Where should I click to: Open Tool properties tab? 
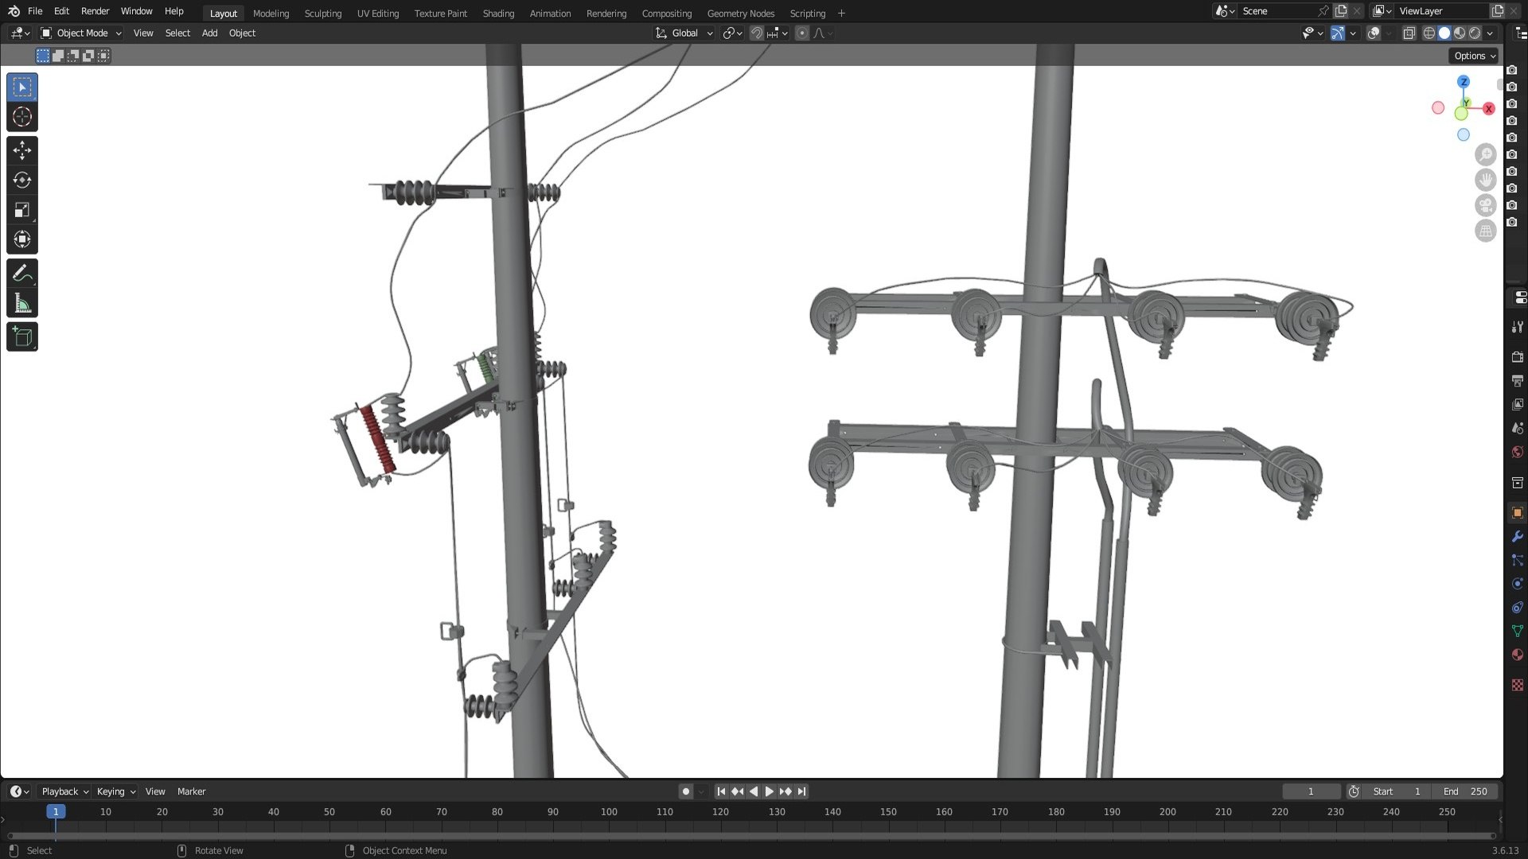pyautogui.click(x=1517, y=327)
